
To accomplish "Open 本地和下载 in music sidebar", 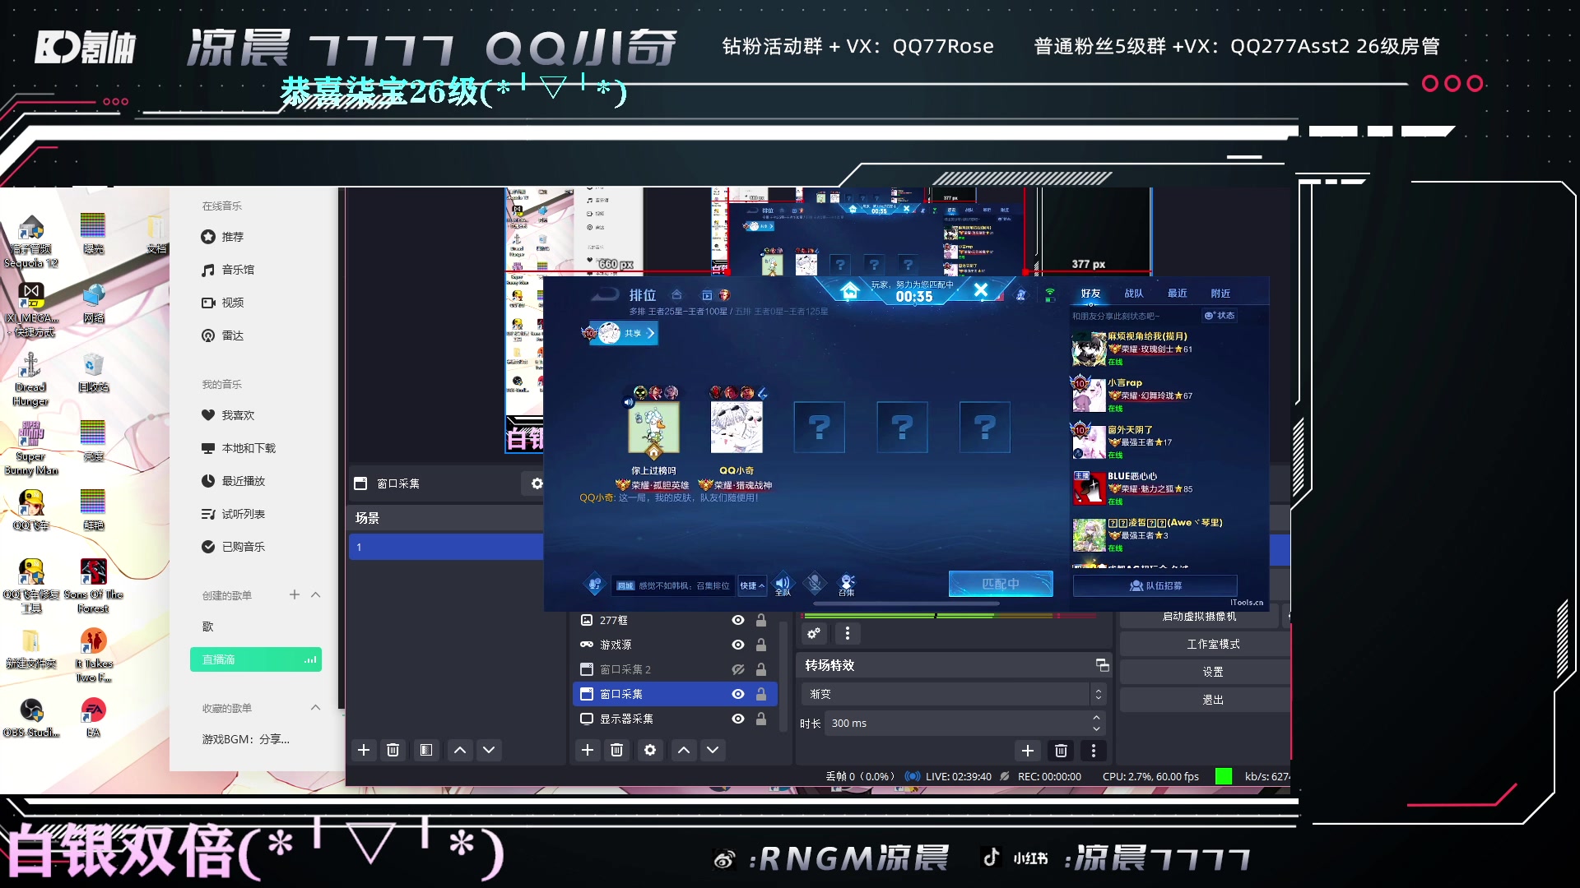I will tap(239, 448).
